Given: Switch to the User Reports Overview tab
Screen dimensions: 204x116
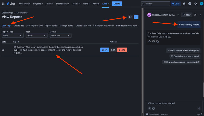Looking at the screenshot, I should (x=34, y=26).
